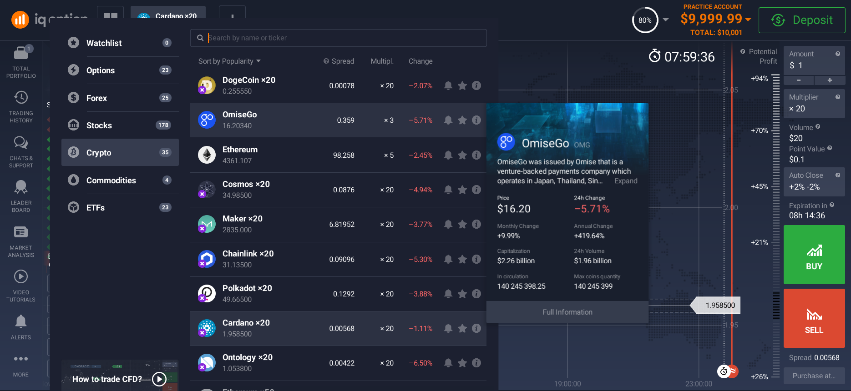Click the green BUY button
Screen dimensions: 851x391
click(x=814, y=255)
